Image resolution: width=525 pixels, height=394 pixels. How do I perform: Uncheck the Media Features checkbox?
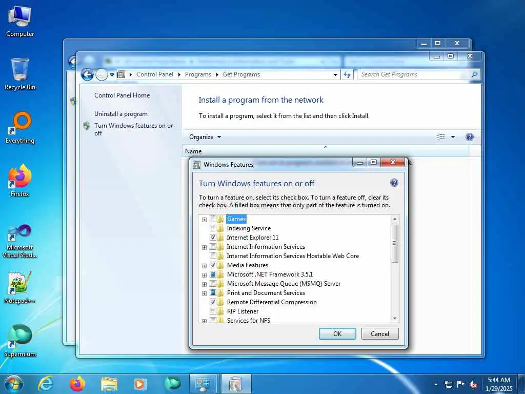pyautogui.click(x=213, y=265)
